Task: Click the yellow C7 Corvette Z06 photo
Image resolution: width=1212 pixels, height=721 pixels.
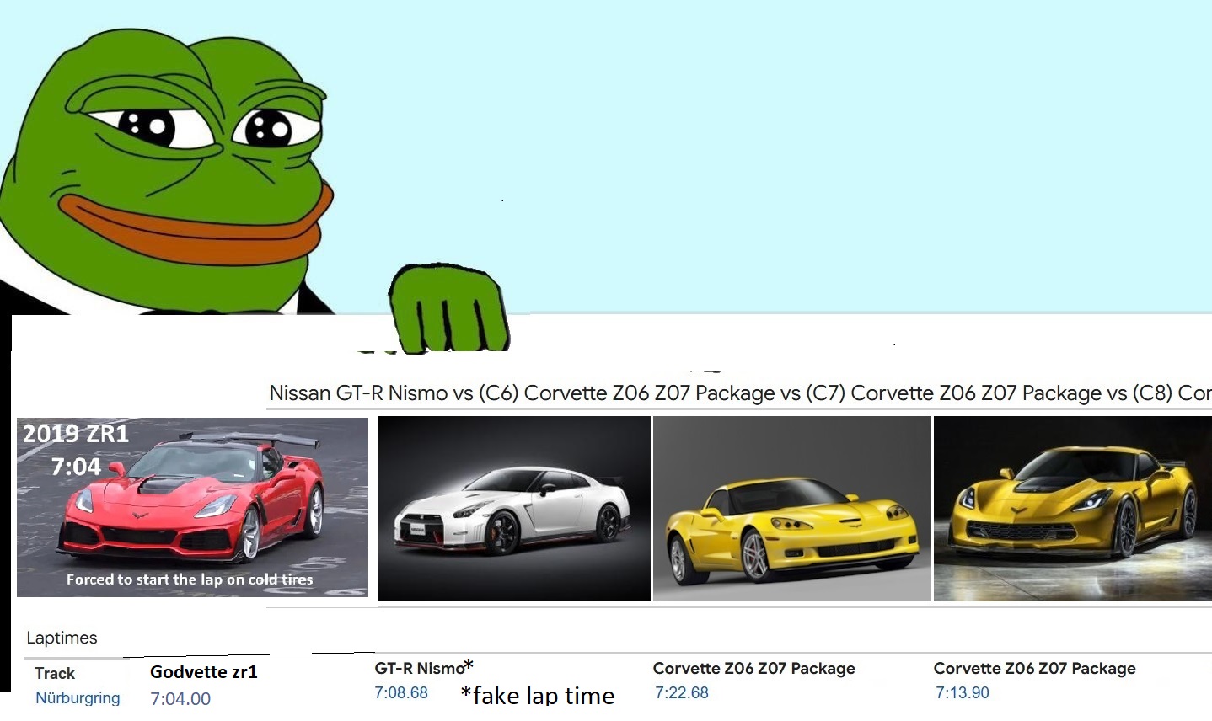Action: pos(1073,509)
